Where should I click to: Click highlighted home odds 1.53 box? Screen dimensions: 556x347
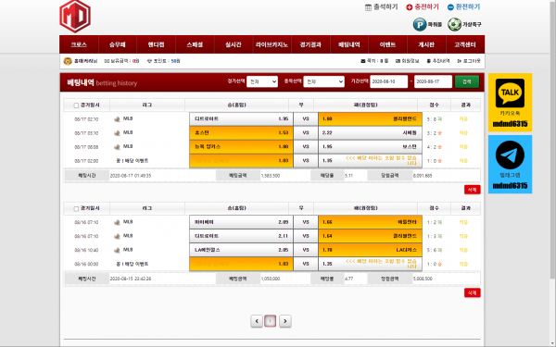[x=241, y=132]
